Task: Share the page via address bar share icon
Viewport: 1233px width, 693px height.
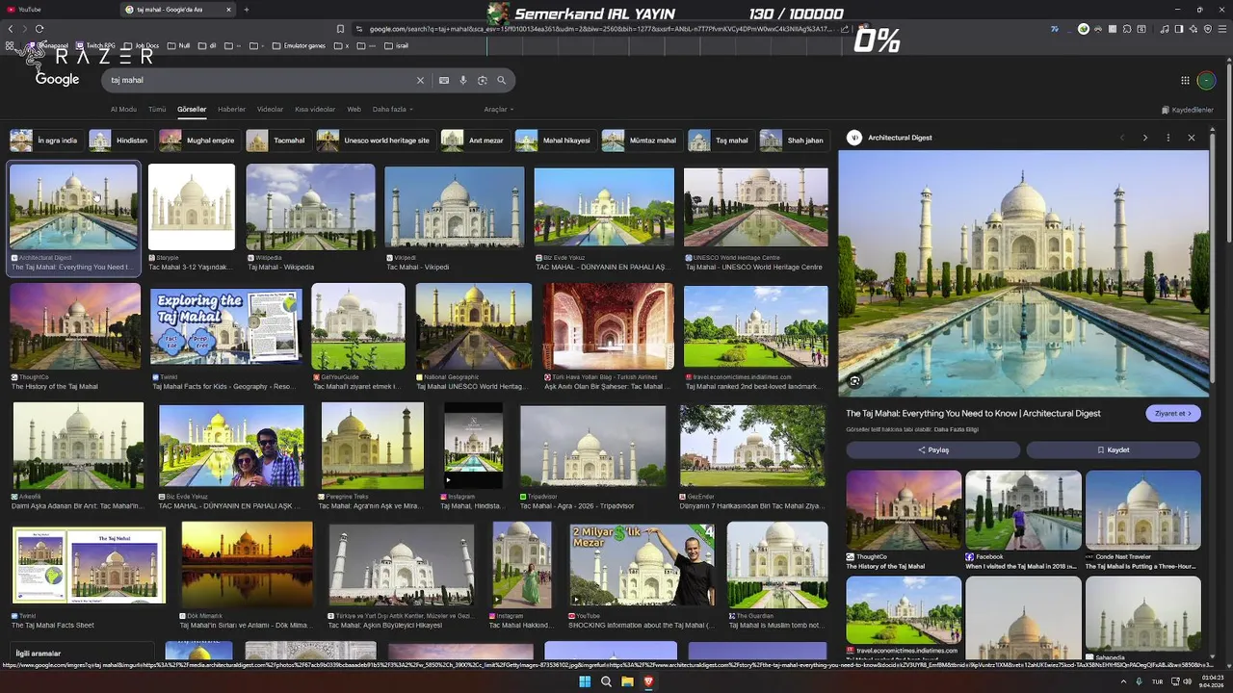Action: point(845,29)
